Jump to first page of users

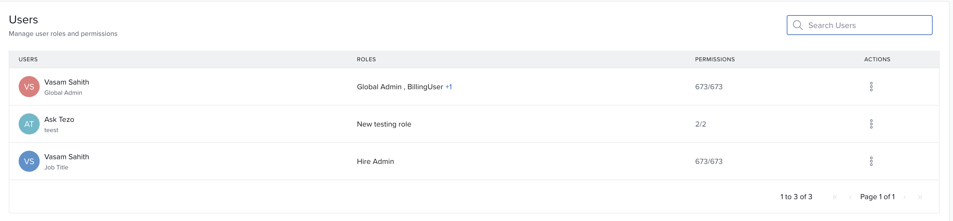tap(835, 197)
